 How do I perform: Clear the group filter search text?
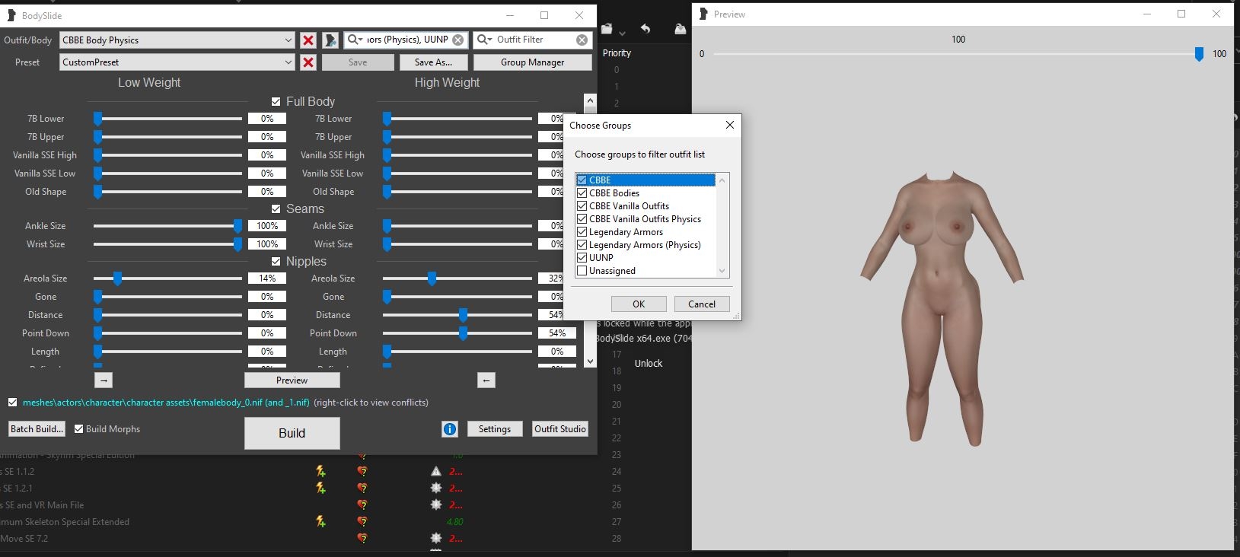[457, 40]
